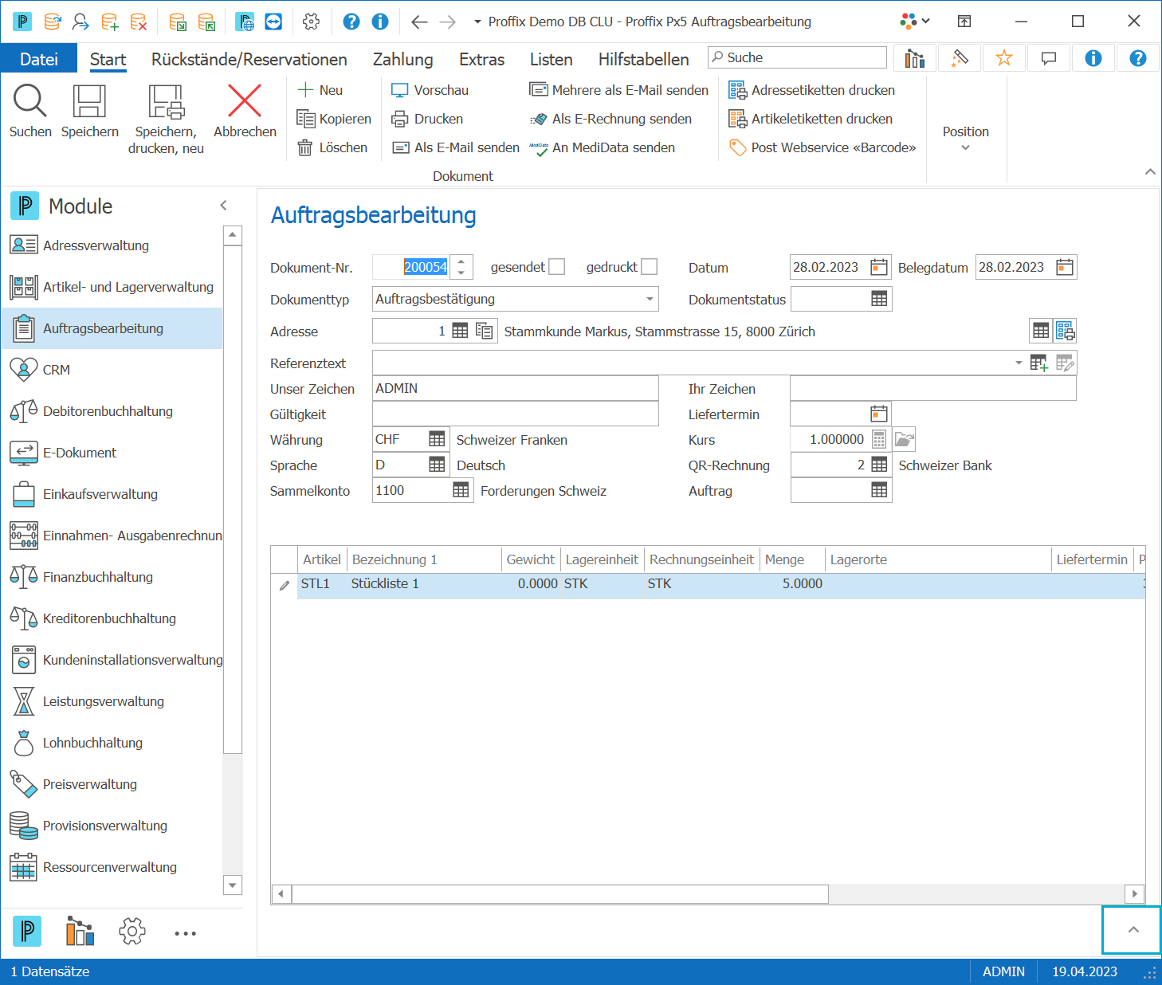Open the Finanzbuchhaltung module
Image resolution: width=1162 pixels, height=985 pixels.
click(x=112, y=577)
